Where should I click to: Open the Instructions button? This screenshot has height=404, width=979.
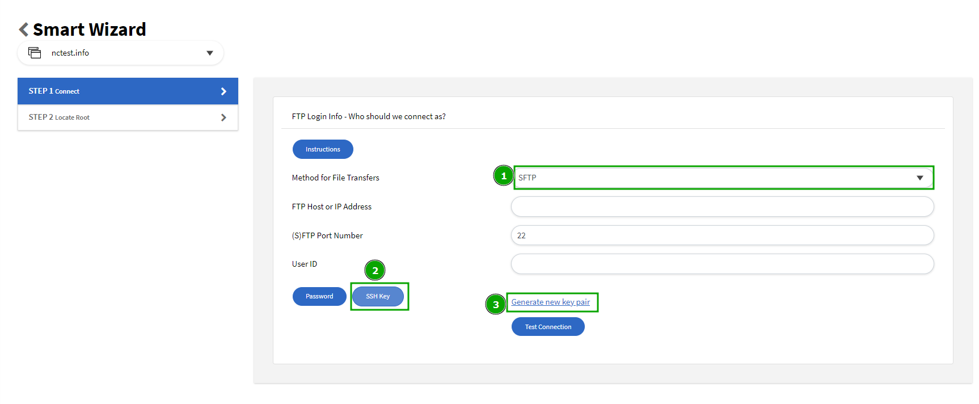tap(323, 149)
